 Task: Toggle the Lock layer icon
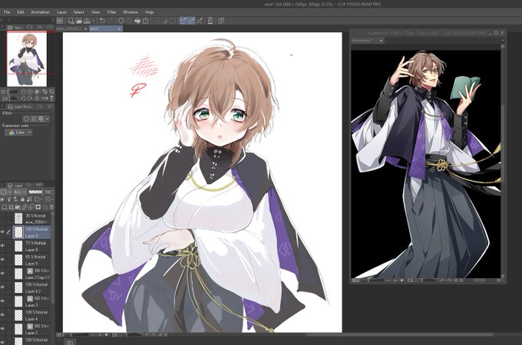(22, 199)
